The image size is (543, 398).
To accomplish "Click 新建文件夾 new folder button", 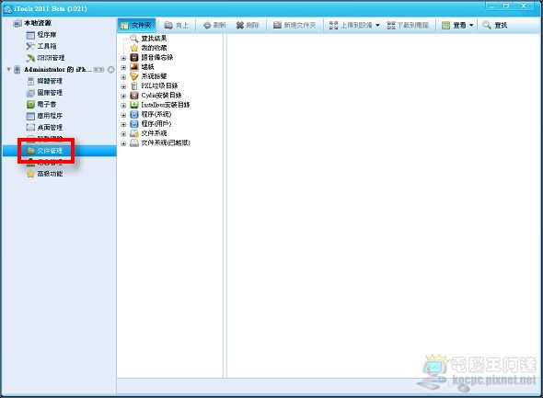I will (295, 25).
